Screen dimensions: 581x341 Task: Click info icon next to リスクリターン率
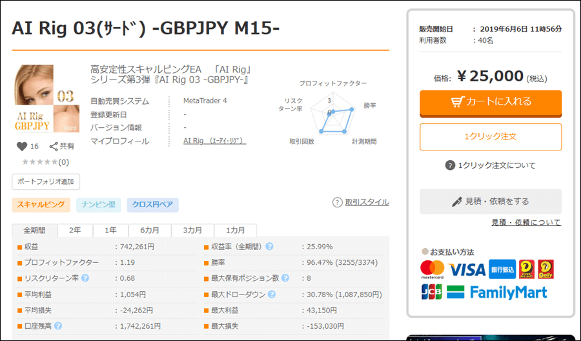(85, 278)
